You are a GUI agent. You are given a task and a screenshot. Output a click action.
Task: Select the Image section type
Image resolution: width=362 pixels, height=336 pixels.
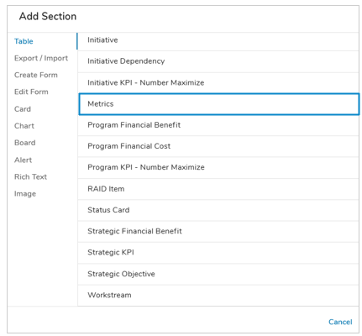tap(25, 193)
